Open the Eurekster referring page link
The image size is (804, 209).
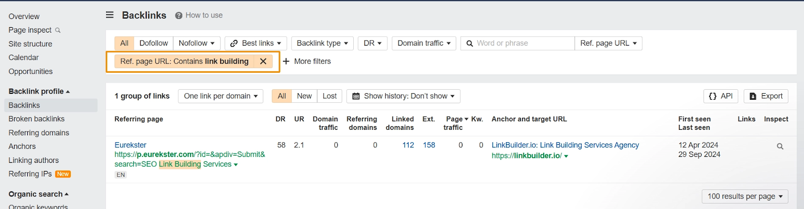(131, 145)
